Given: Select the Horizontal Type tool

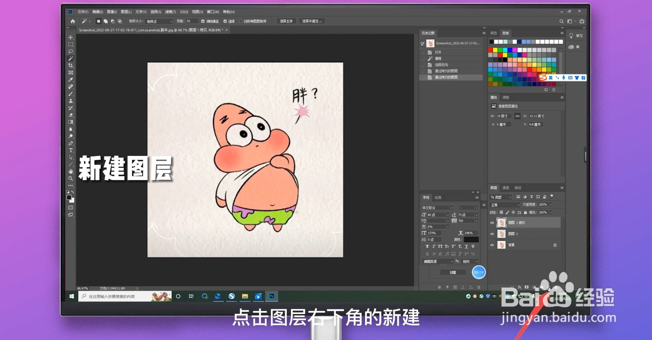Looking at the screenshot, I should coord(70,150).
